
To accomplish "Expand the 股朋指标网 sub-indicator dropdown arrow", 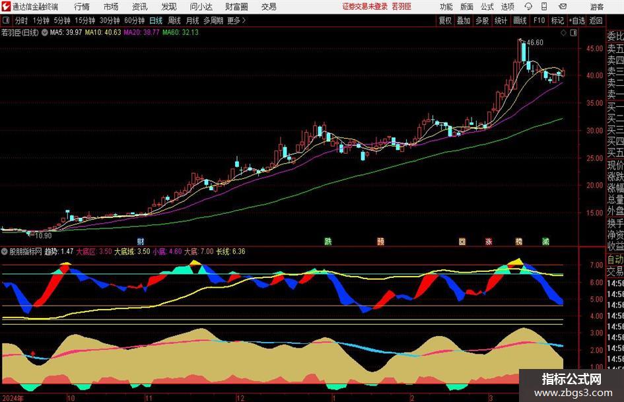I will click(5, 251).
